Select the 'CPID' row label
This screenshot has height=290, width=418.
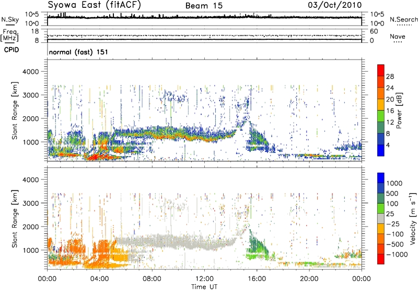pyautogui.click(x=11, y=50)
